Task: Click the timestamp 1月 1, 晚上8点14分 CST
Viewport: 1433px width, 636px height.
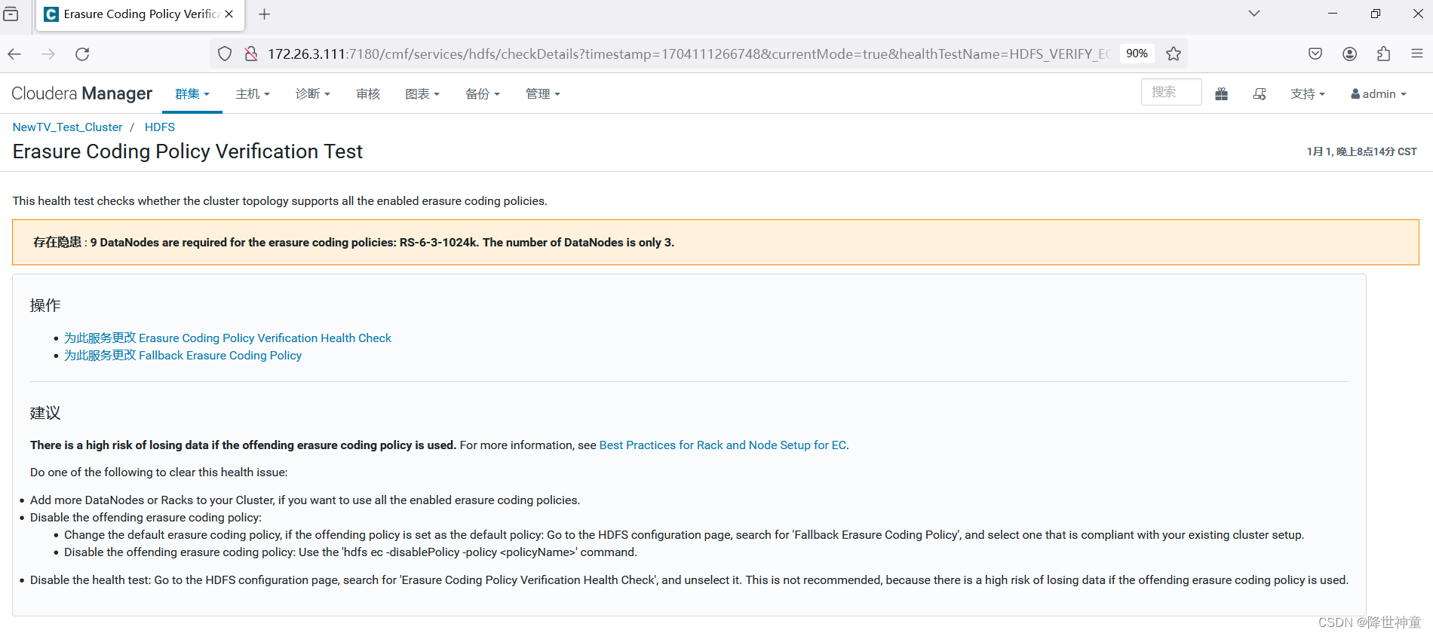Action: [x=1361, y=151]
